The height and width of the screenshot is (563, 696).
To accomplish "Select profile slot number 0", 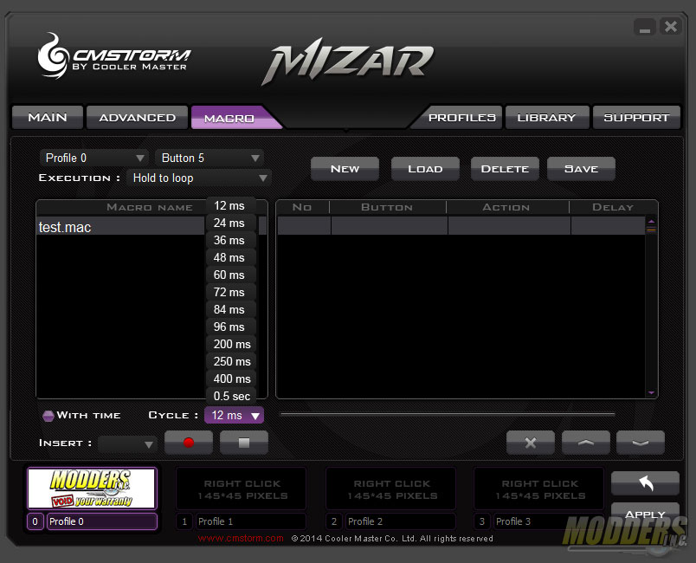I will pyautogui.click(x=35, y=521).
